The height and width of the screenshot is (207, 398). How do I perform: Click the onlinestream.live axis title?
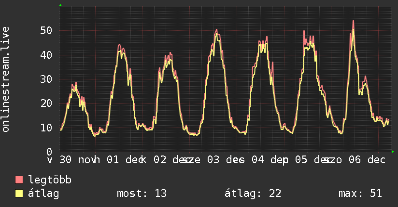(x=6, y=79)
